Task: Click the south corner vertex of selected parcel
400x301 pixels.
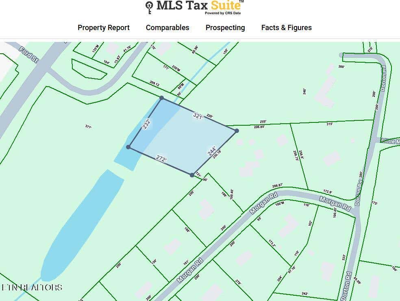Action: coord(192,175)
